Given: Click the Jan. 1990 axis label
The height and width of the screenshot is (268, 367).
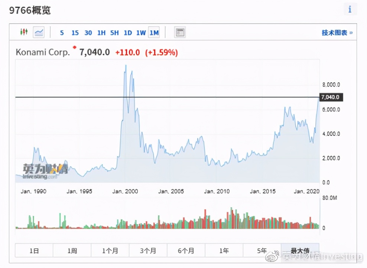Looking at the screenshot, I should [33, 192].
